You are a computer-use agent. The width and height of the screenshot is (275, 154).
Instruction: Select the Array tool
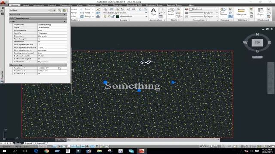point(85,16)
